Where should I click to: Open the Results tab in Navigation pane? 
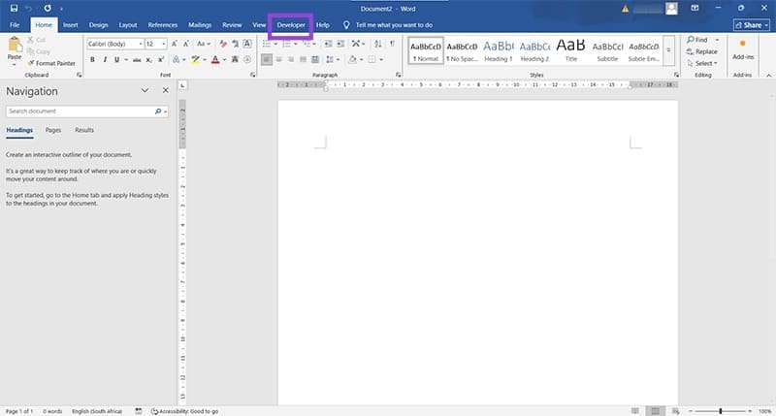(84, 130)
